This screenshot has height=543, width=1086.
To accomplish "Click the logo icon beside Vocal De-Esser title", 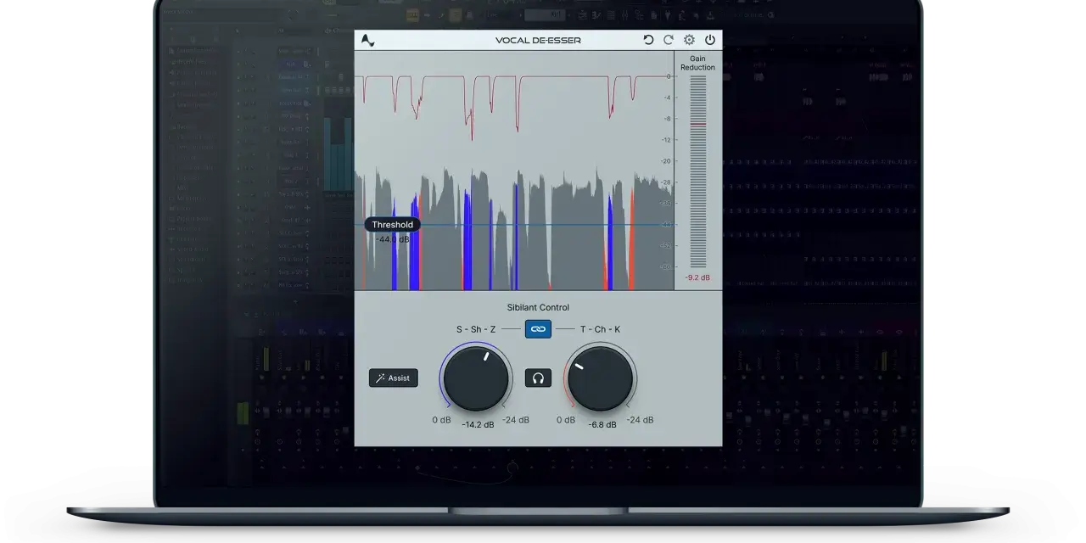I will (x=367, y=40).
